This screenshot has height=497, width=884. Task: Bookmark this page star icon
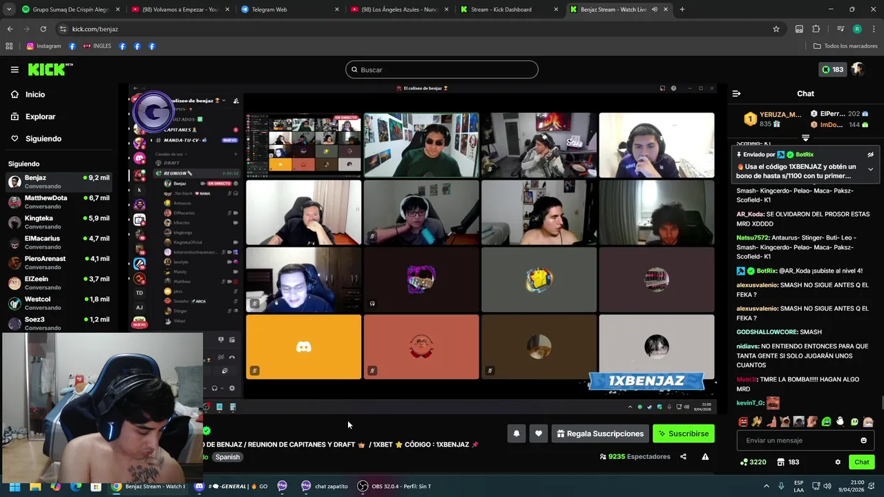pos(776,29)
